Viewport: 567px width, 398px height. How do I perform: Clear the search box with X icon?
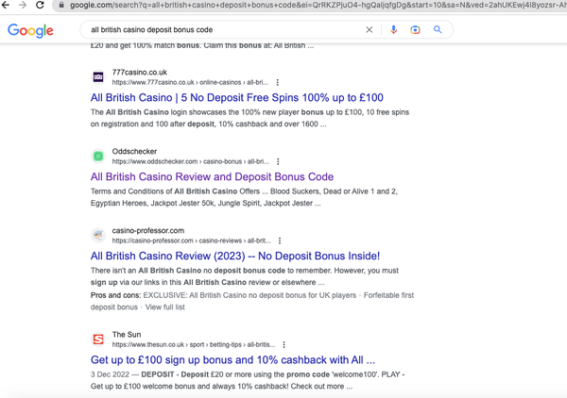[x=369, y=30]
